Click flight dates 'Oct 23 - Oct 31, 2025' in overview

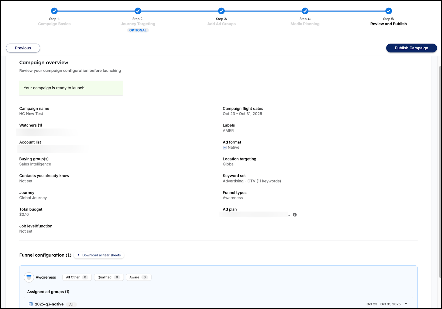(x=243, y=114)
